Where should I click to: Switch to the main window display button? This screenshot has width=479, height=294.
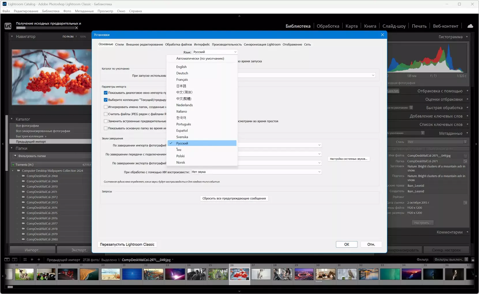pyautogui.click(x=7, y=260)
